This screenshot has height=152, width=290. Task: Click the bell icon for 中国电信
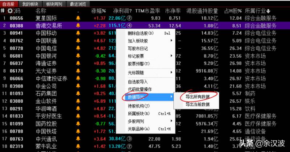click(x=78, y=48)
